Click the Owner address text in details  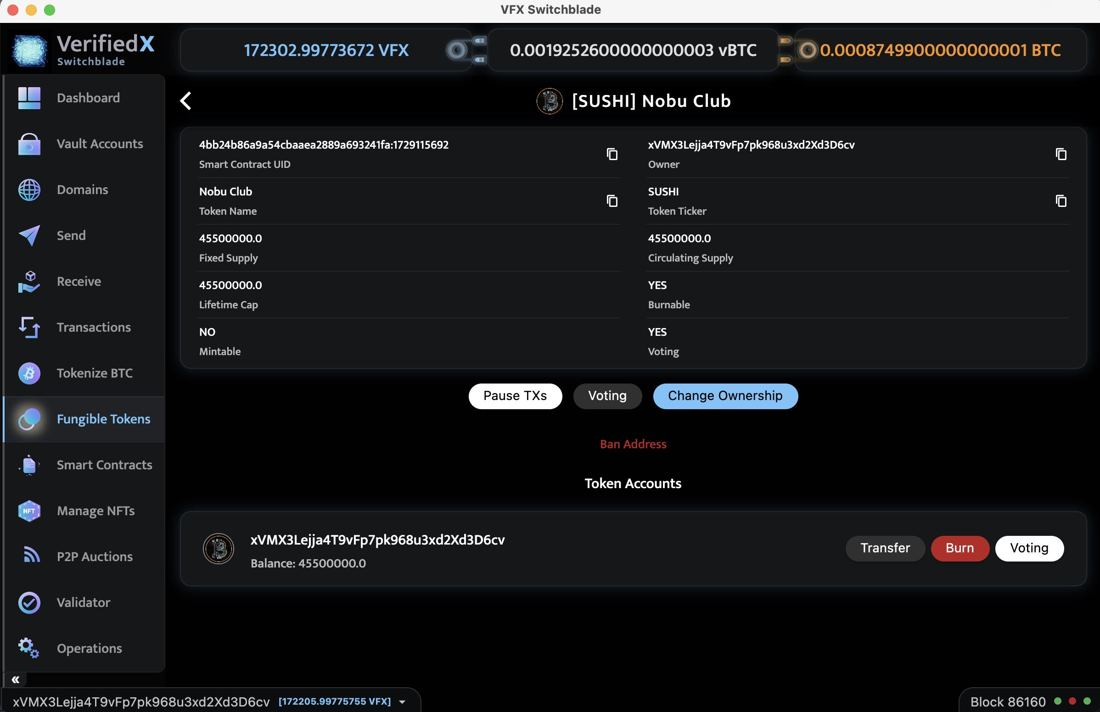point(751,145)
